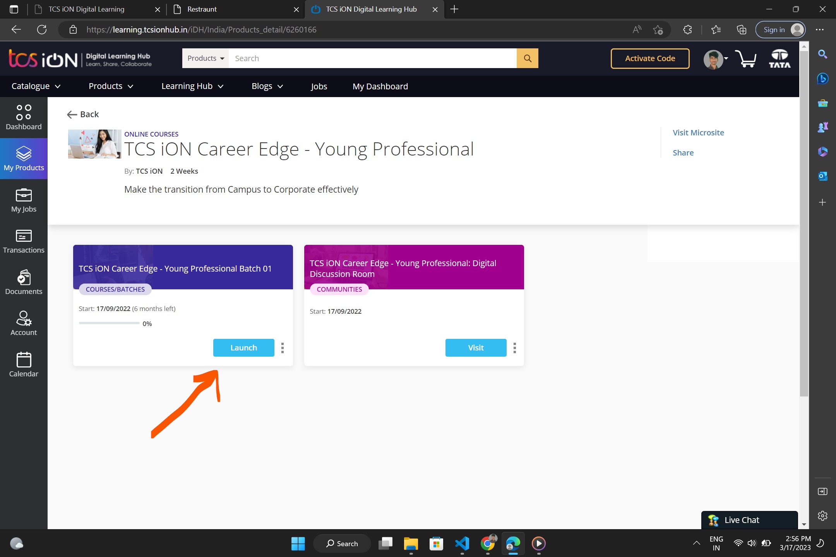Open Account settings sidebar icon

pyautogui.click(x=24, y=323)
